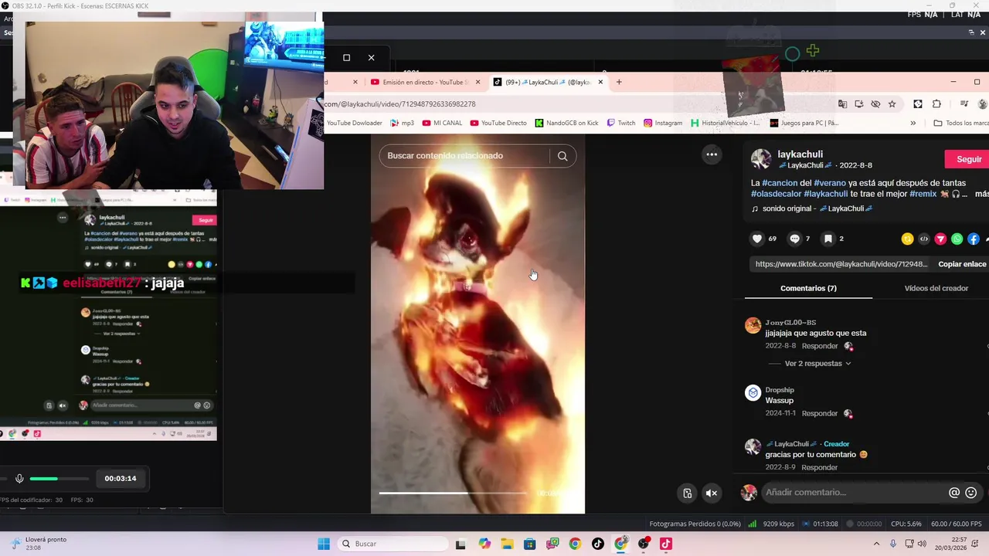Image resolution: width=989 pixels, height=556 pixels.
Task: Close the LaykaChuli TikTok tab
Action: click(600, 82)
